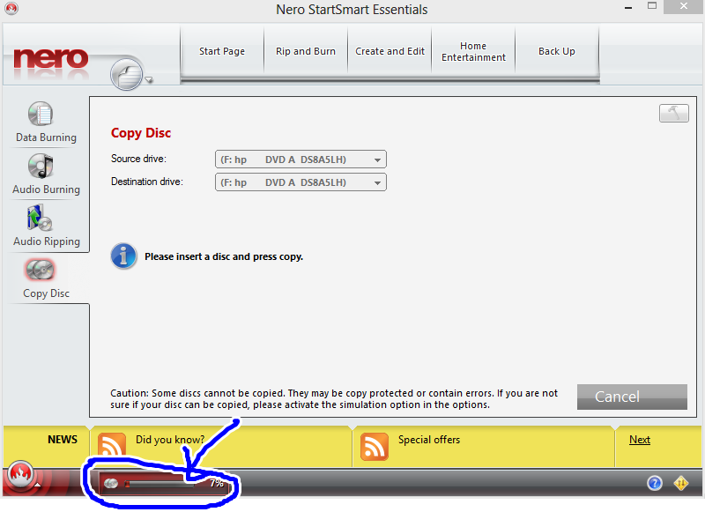Click the nero logo
This screenshot has width=705, height=512.
(51, 58)
